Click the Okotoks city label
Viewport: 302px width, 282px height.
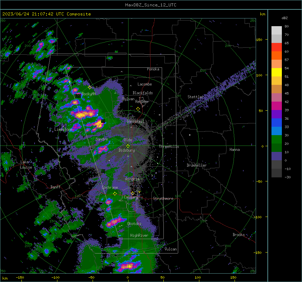click(x=134, y=224)
